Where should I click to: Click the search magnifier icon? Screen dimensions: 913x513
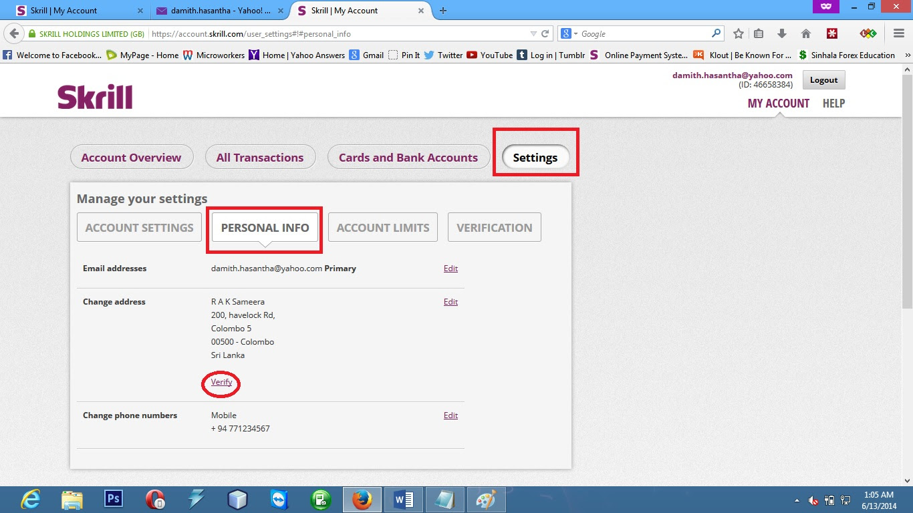click(x=716, y=33)
